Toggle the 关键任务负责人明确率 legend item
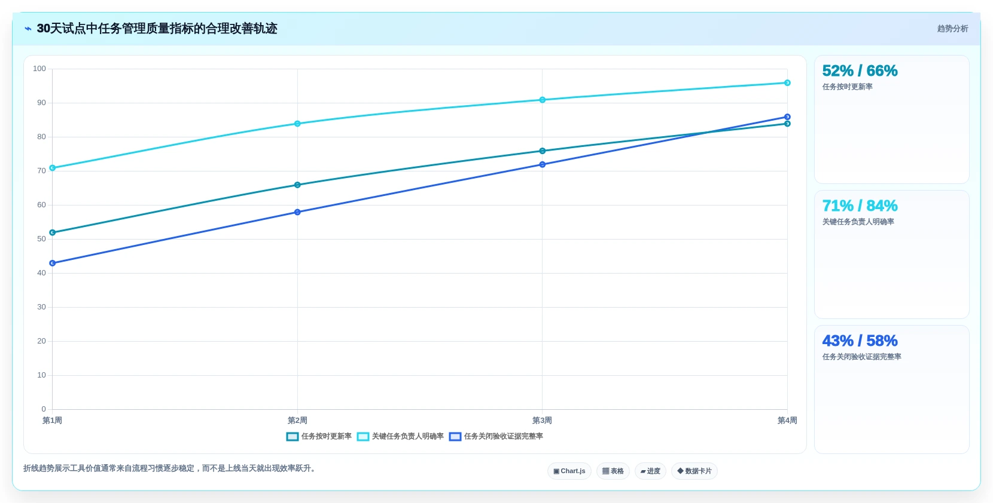 pyautogui.click(x=400, y=437)
